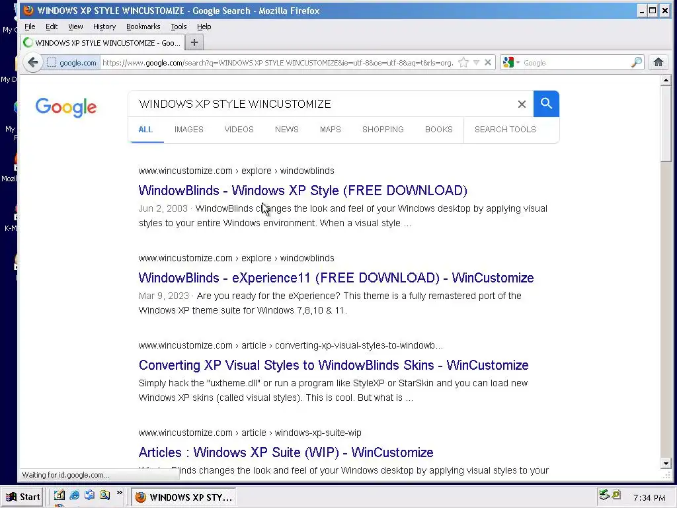
Task: Switch to the VIDEOS results tab
Action: pos(239,130)
